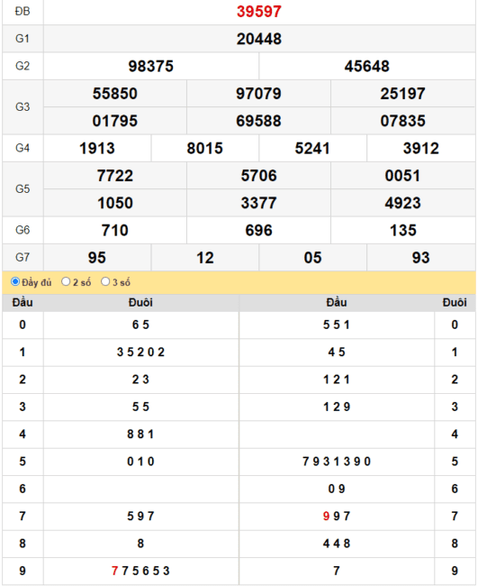Click the rightmost 'Đuôi' column header
This screenshot has height=586, width=478.
[x=455, y=302]
